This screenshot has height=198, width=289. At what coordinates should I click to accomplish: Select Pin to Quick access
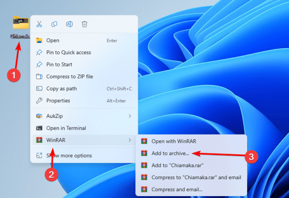(x=84, y=52)
